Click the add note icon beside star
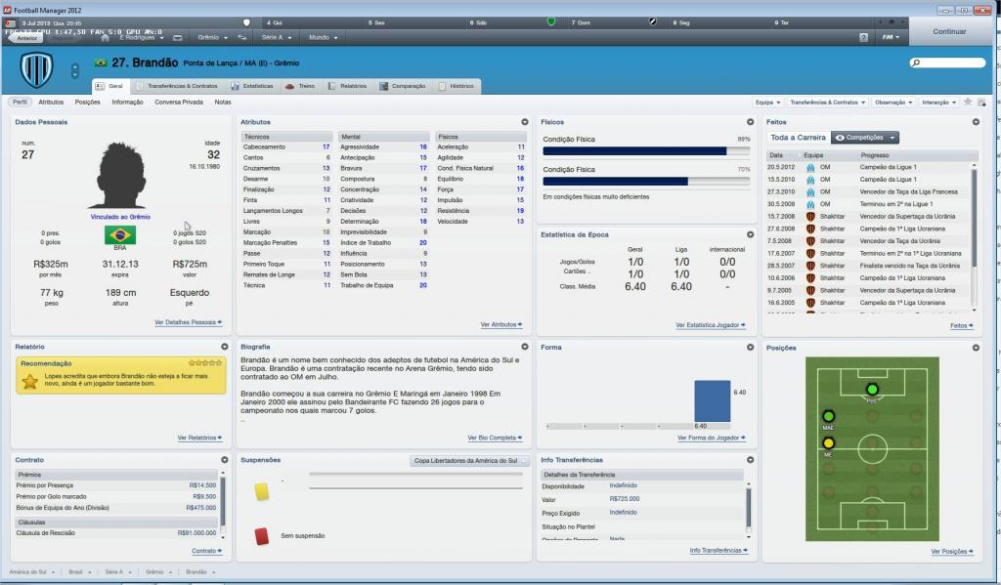This screenshot has height=585, width=1001. 981,103
